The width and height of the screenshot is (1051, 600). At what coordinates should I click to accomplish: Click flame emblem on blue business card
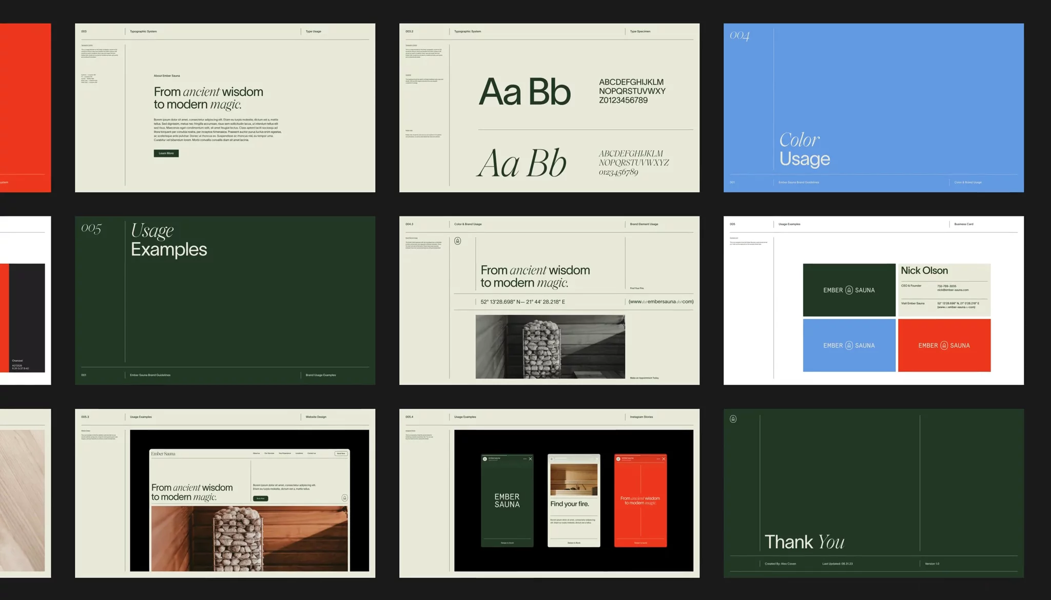pyautogui.click(x=849, y=346)
